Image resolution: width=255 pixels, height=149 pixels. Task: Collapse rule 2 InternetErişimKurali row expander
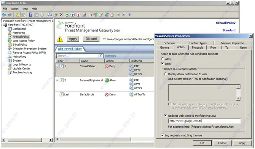[x=57, y=80]
